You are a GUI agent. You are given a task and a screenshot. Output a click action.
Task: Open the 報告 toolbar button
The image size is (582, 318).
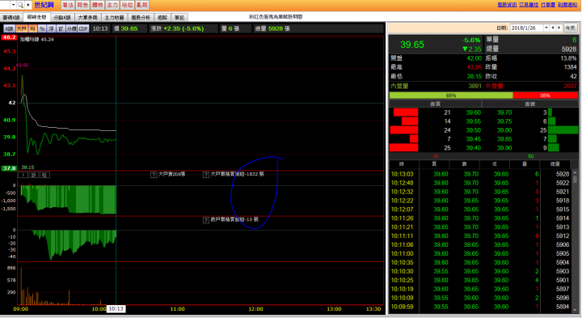pos(82,5)
